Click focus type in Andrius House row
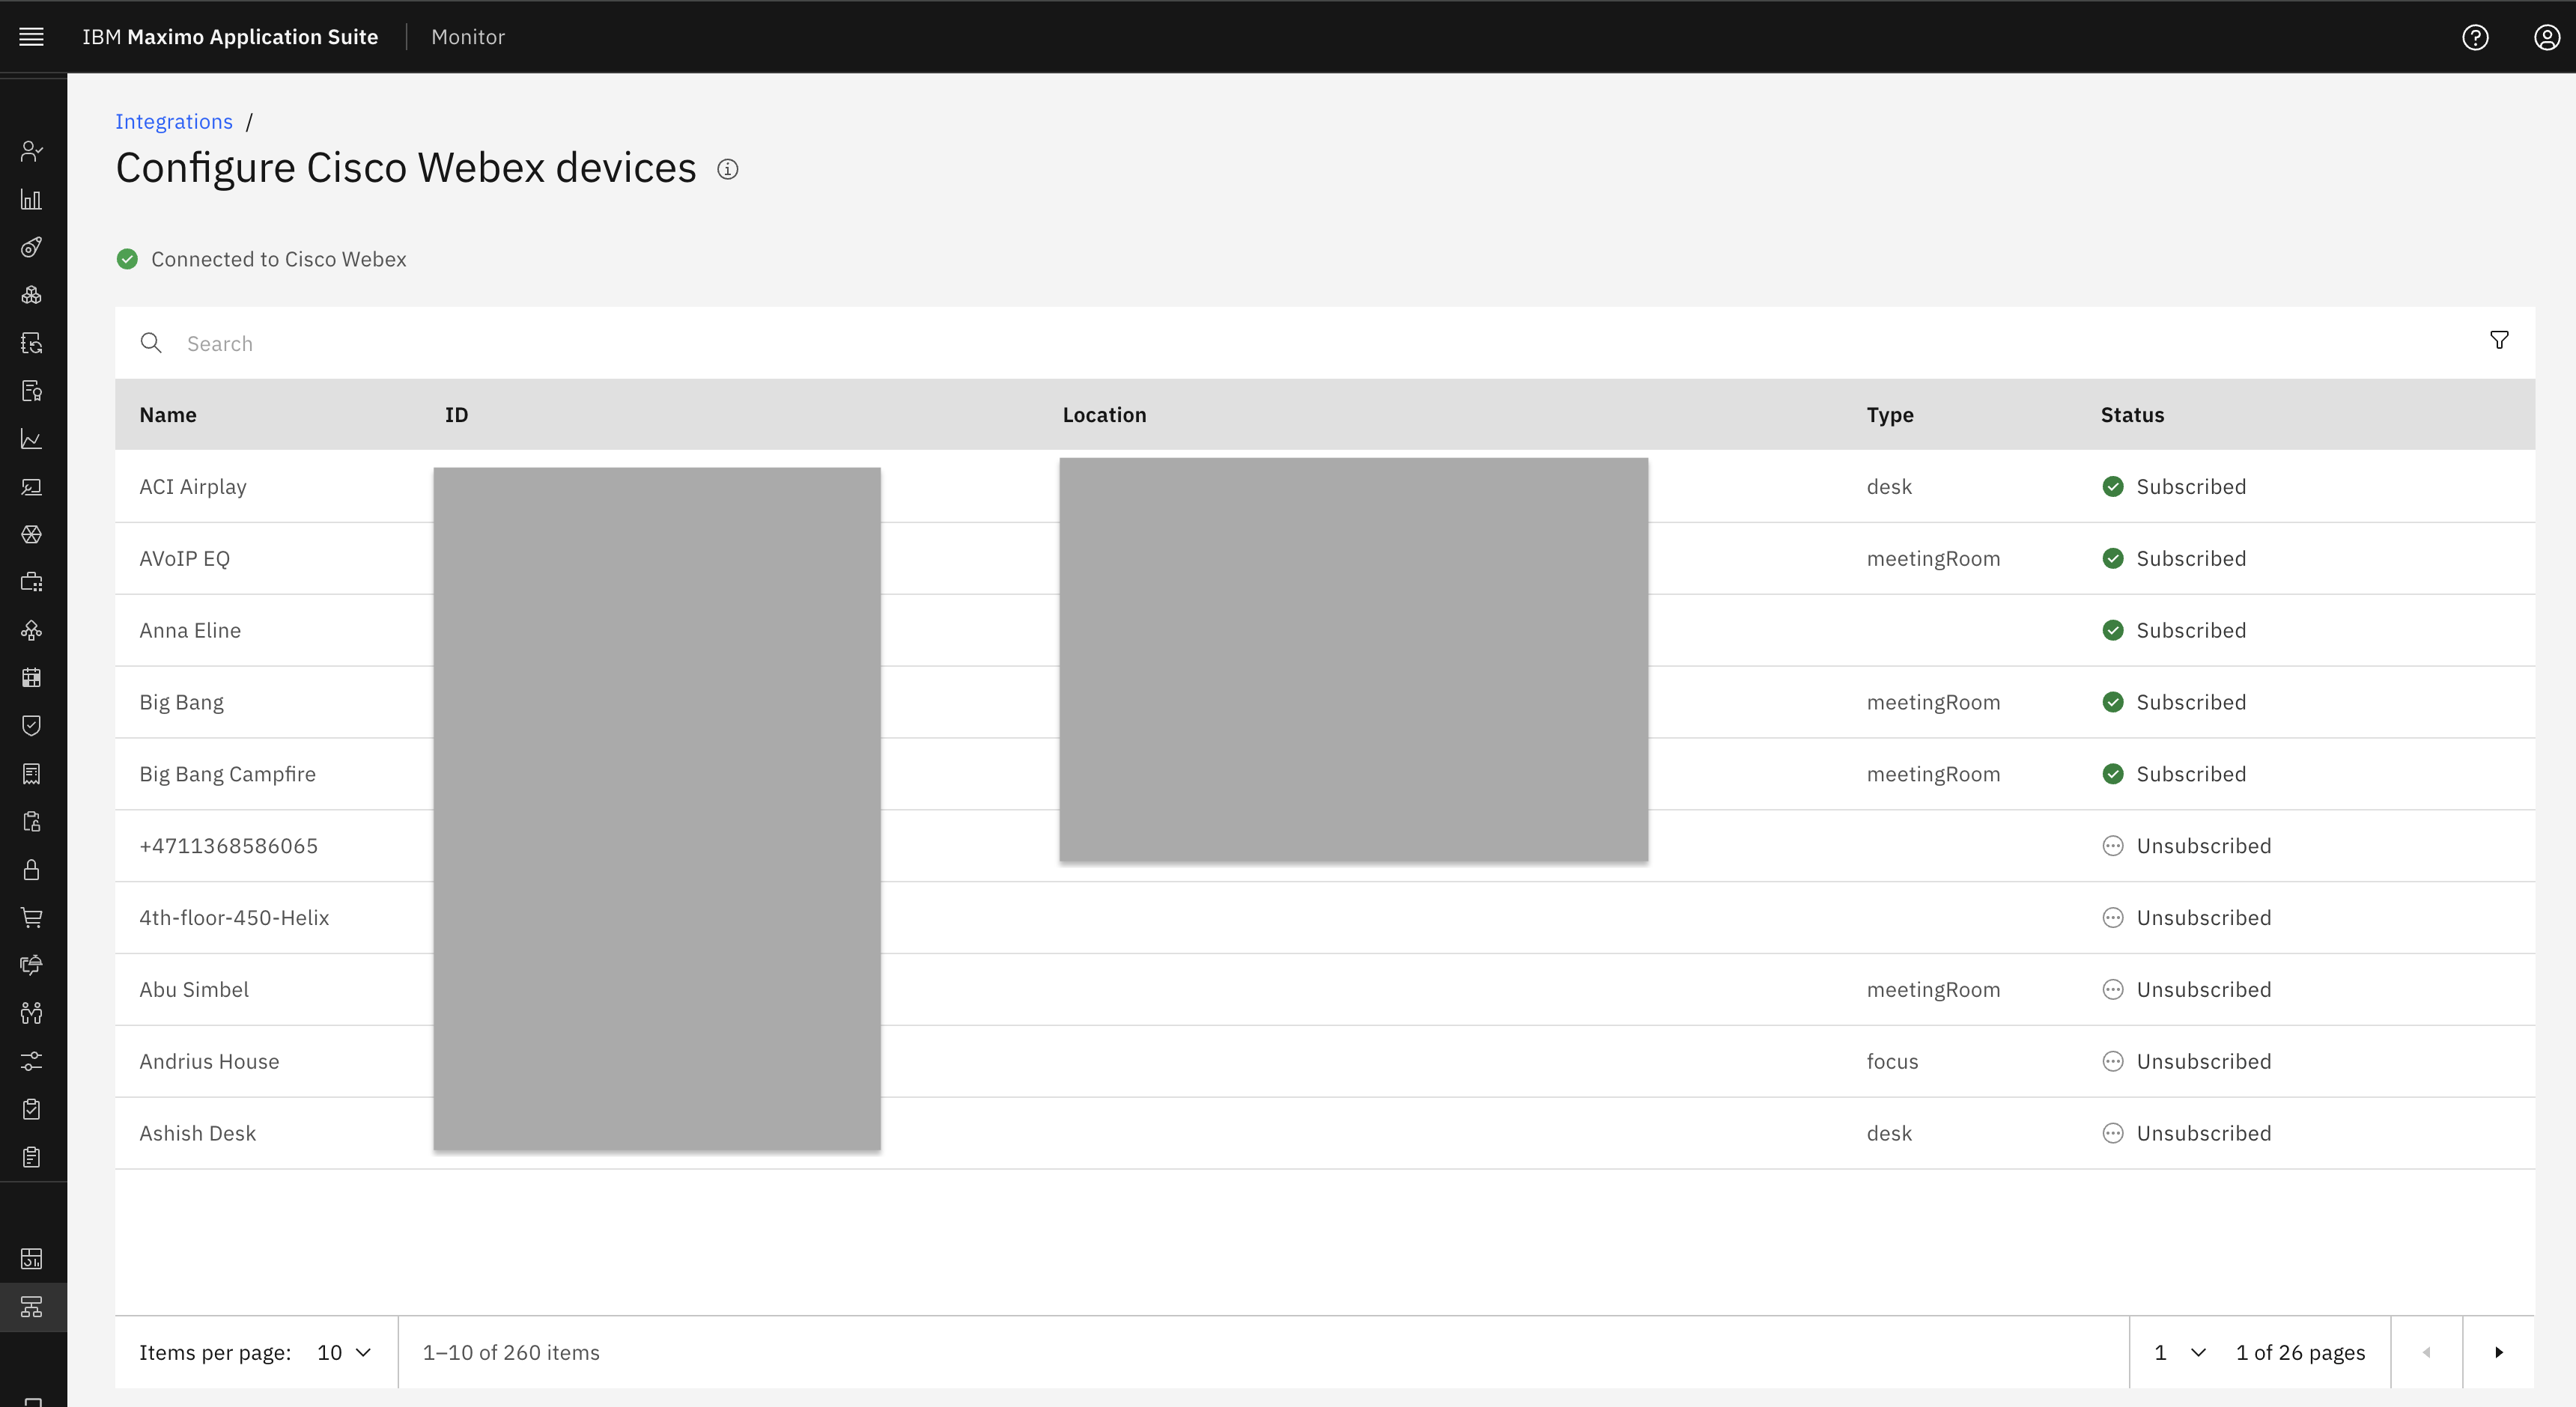This screenshot has width=2576, height=1407. point(1893,1062)
